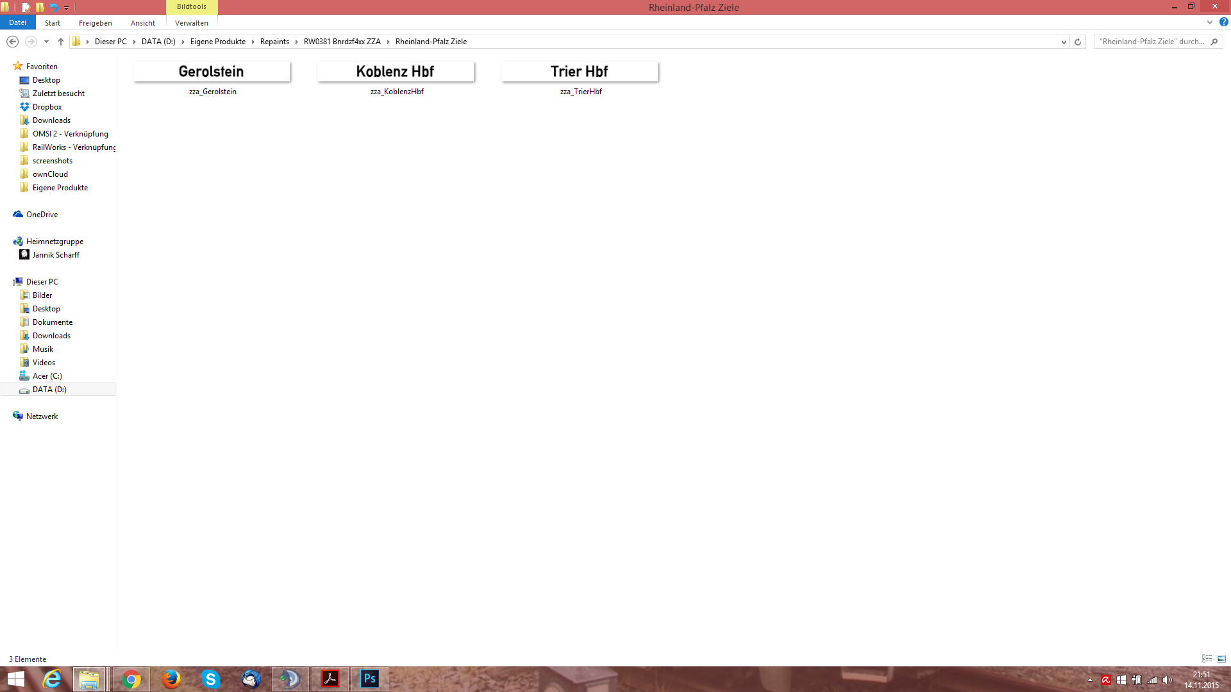The width and height of the screenshot is (1231, 692).
Task: Open the Ansicht ribbon tab
Action: tap(142, 23)
